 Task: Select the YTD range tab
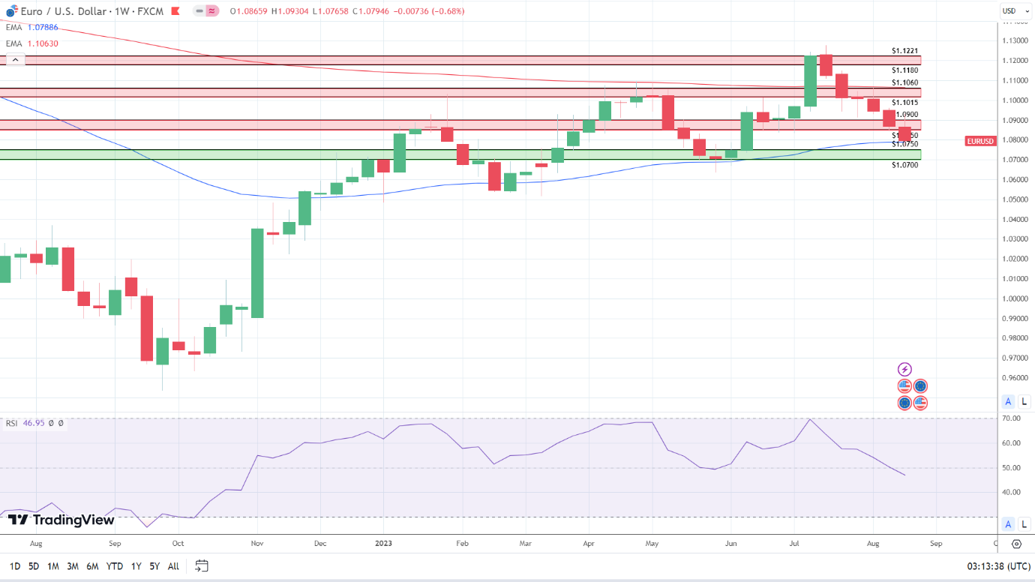click(114, 566)
